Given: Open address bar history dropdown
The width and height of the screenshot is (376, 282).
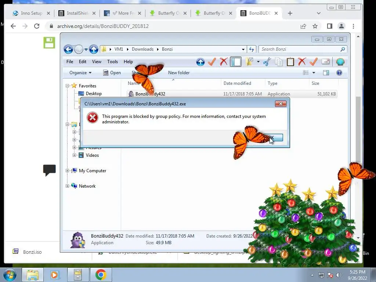Looking at the screenshot, I should tap(243, 50).
